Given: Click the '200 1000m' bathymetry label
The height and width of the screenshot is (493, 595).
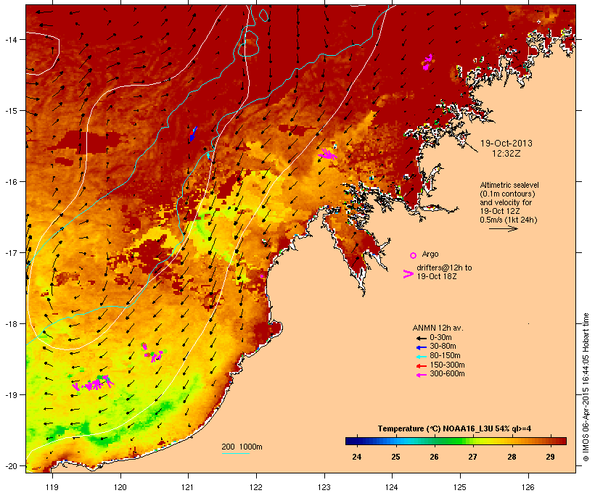Looking at the screenshot, I should click(242, 447).
